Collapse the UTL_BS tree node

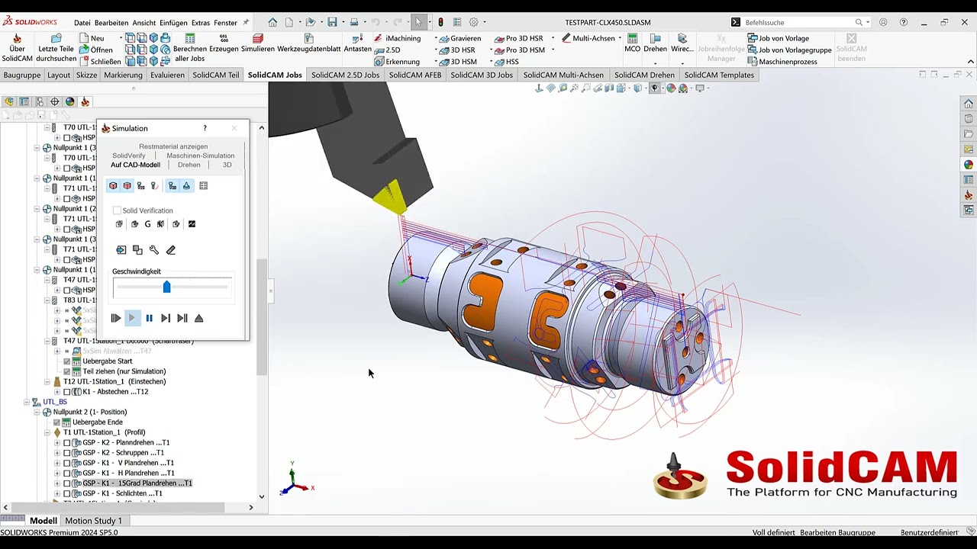(x=27, y=402)
